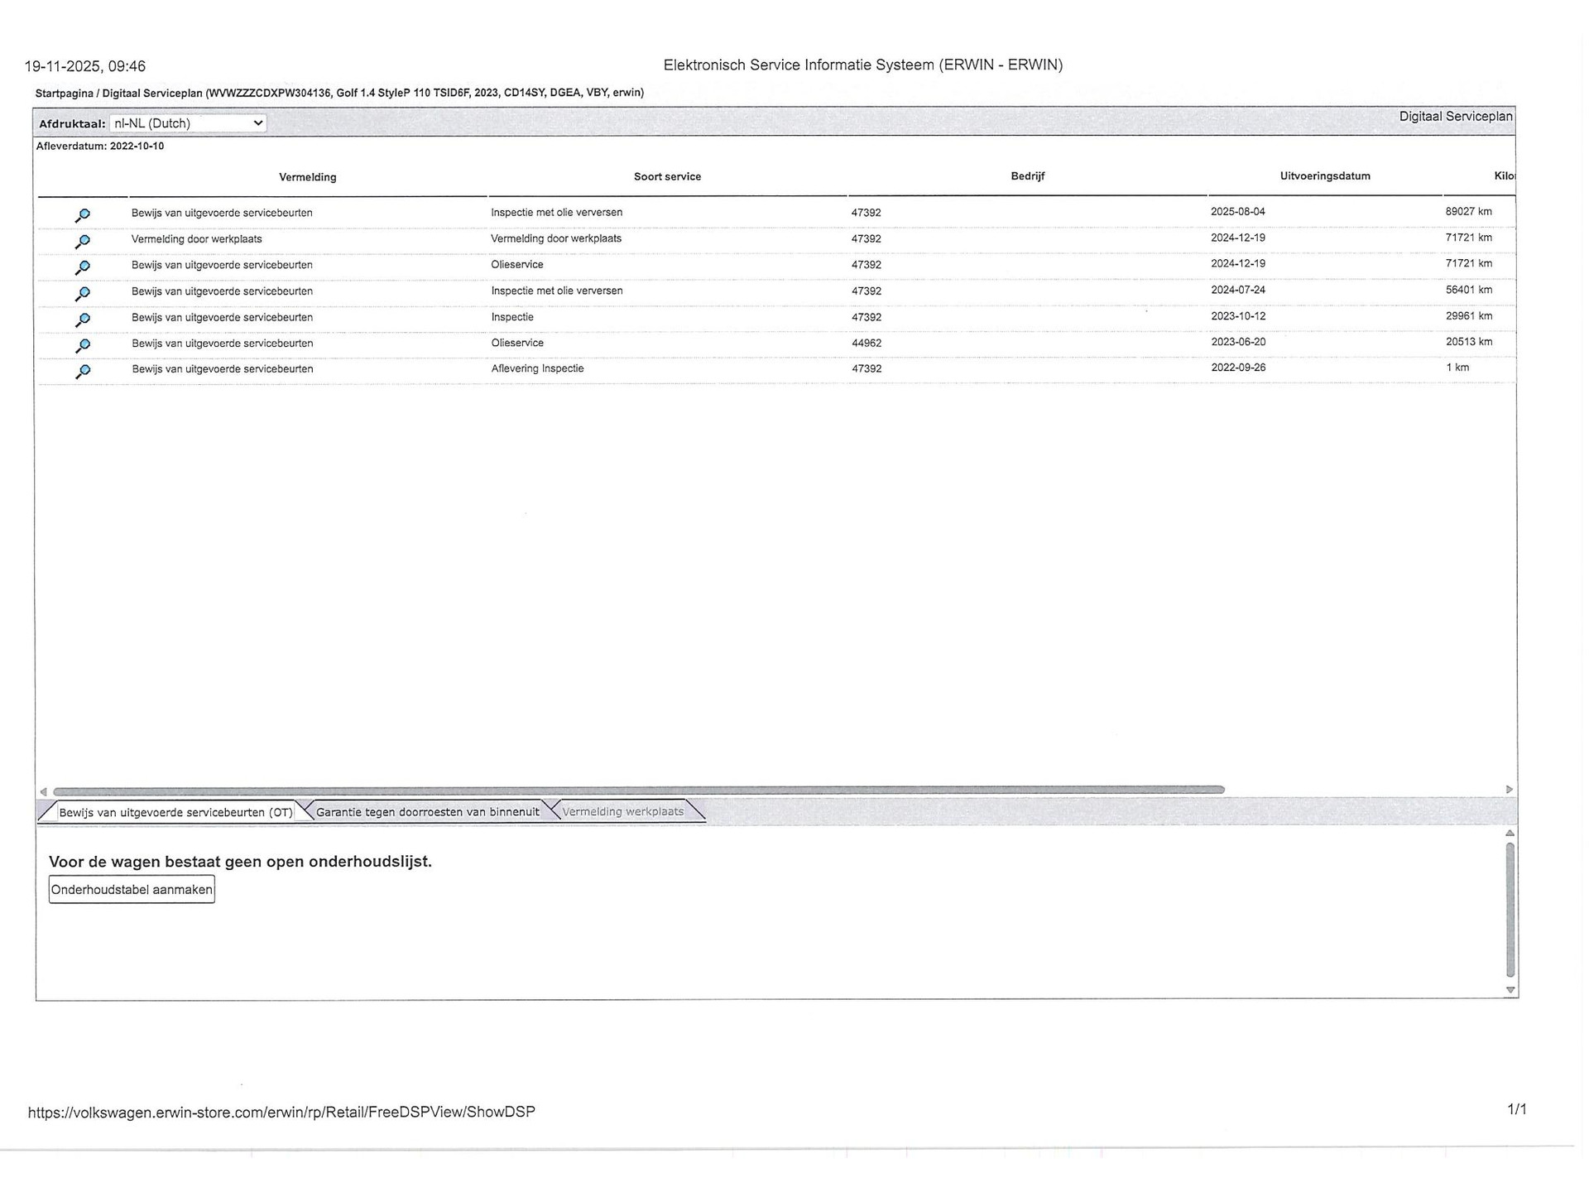Open the Afdruktaal language dropdown
The width and height of the screenshot is (1589, 1192).
[x=188, y=123]
